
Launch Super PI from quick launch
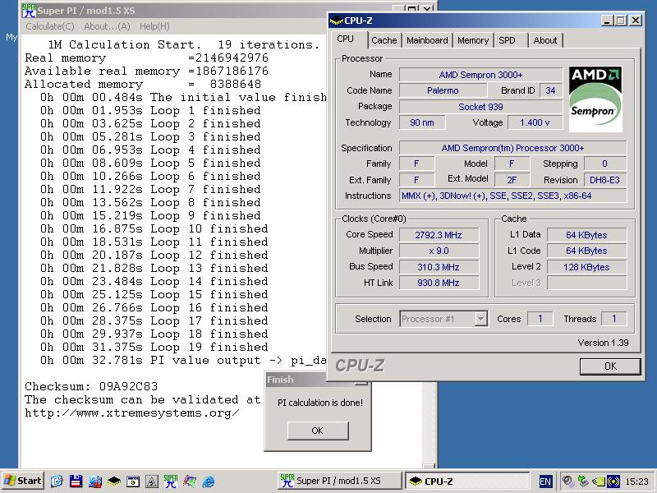171,481
